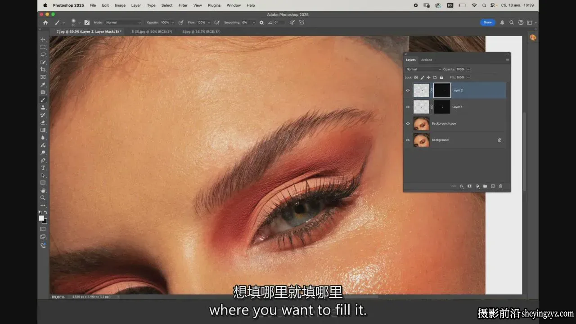Image resolution: width=576 pixels, height=324 pixels.
Task: Toggle visibility of the Background layer
Action: point(408,140)
